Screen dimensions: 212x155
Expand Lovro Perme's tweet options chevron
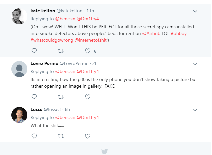195,64
